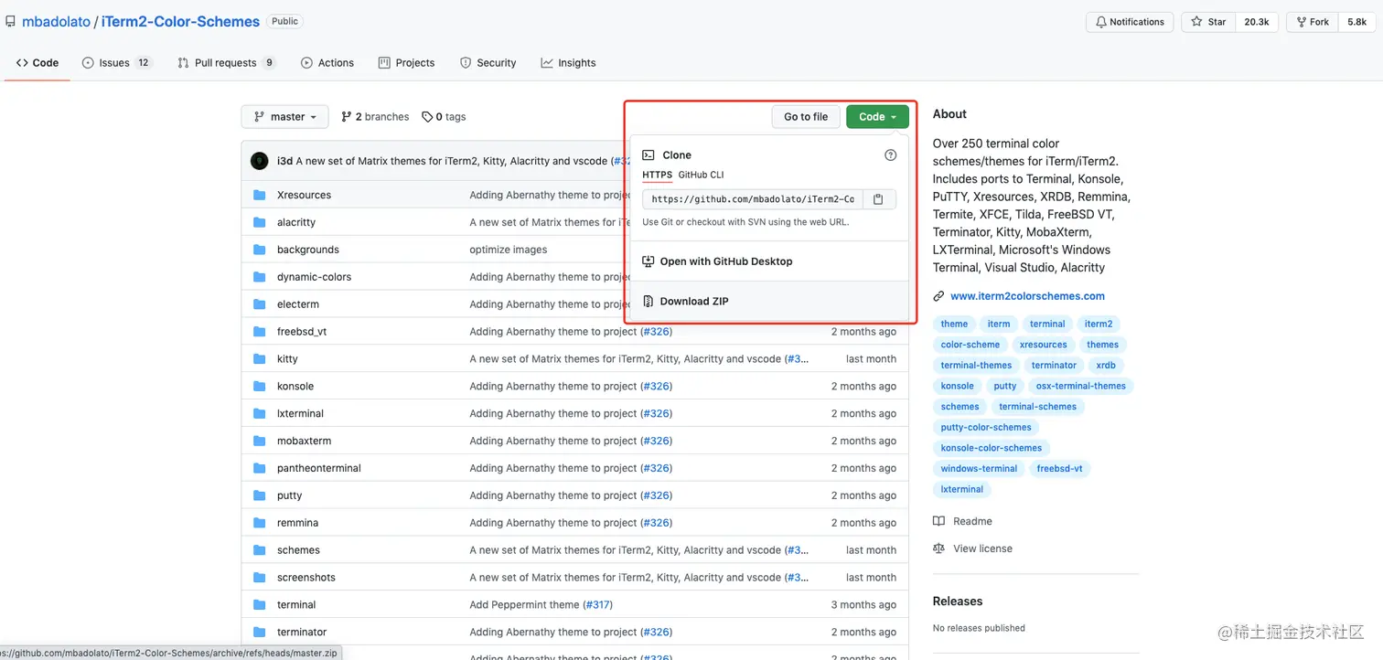Open the Issues tab
Image resolution: width=1383 pixels, height=660 pixels.
pos(117,63)
